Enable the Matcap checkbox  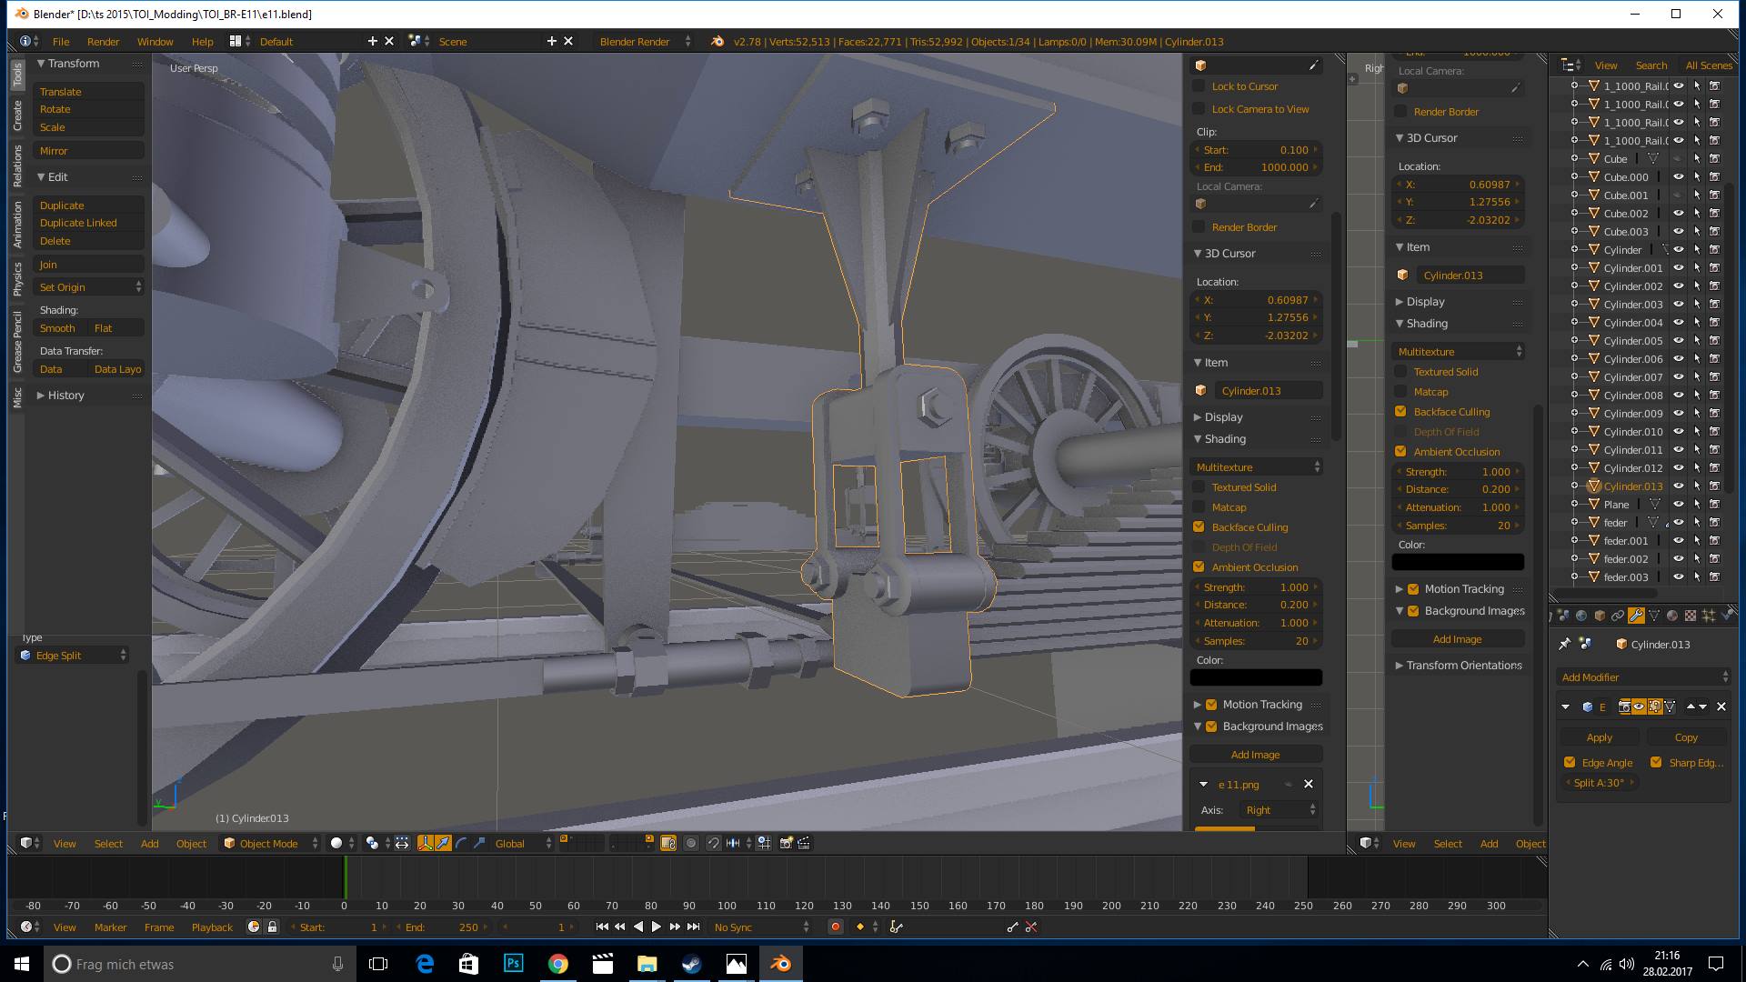pos(1199,507)
